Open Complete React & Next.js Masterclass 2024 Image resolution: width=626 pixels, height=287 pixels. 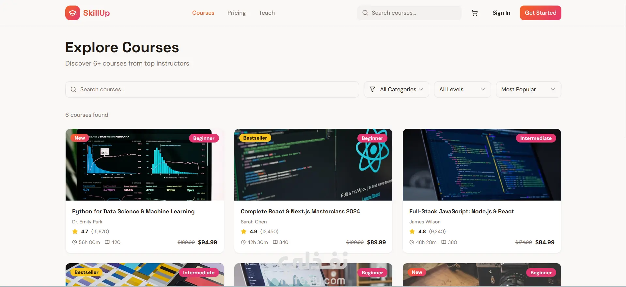click(x=300, y=211)
